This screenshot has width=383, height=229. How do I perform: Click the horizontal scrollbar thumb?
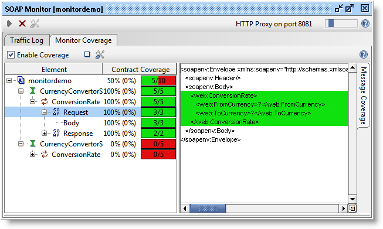pos(208,209)
